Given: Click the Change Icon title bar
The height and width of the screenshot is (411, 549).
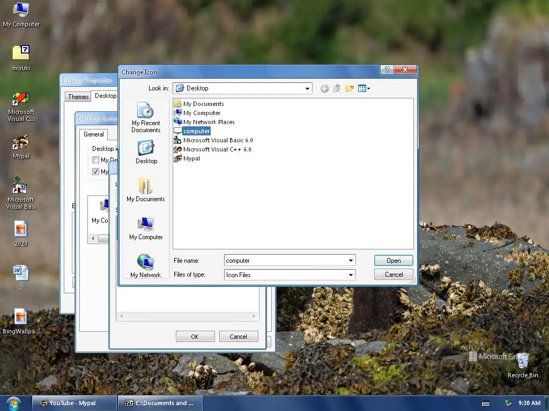Looking at the screenshot, I should [250, 72].
